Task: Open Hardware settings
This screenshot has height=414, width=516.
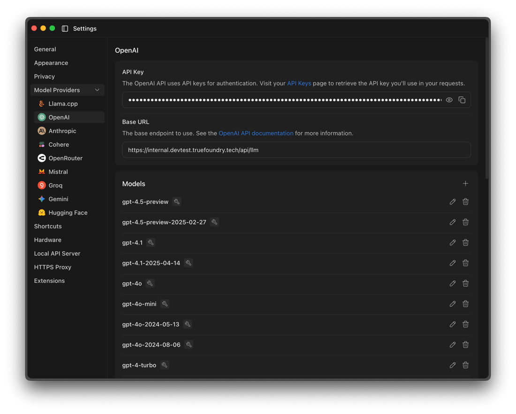Action: point(48,240)
